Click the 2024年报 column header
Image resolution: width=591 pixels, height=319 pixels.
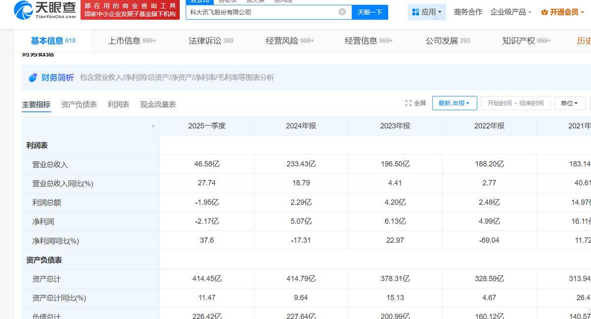coord(301,126)
